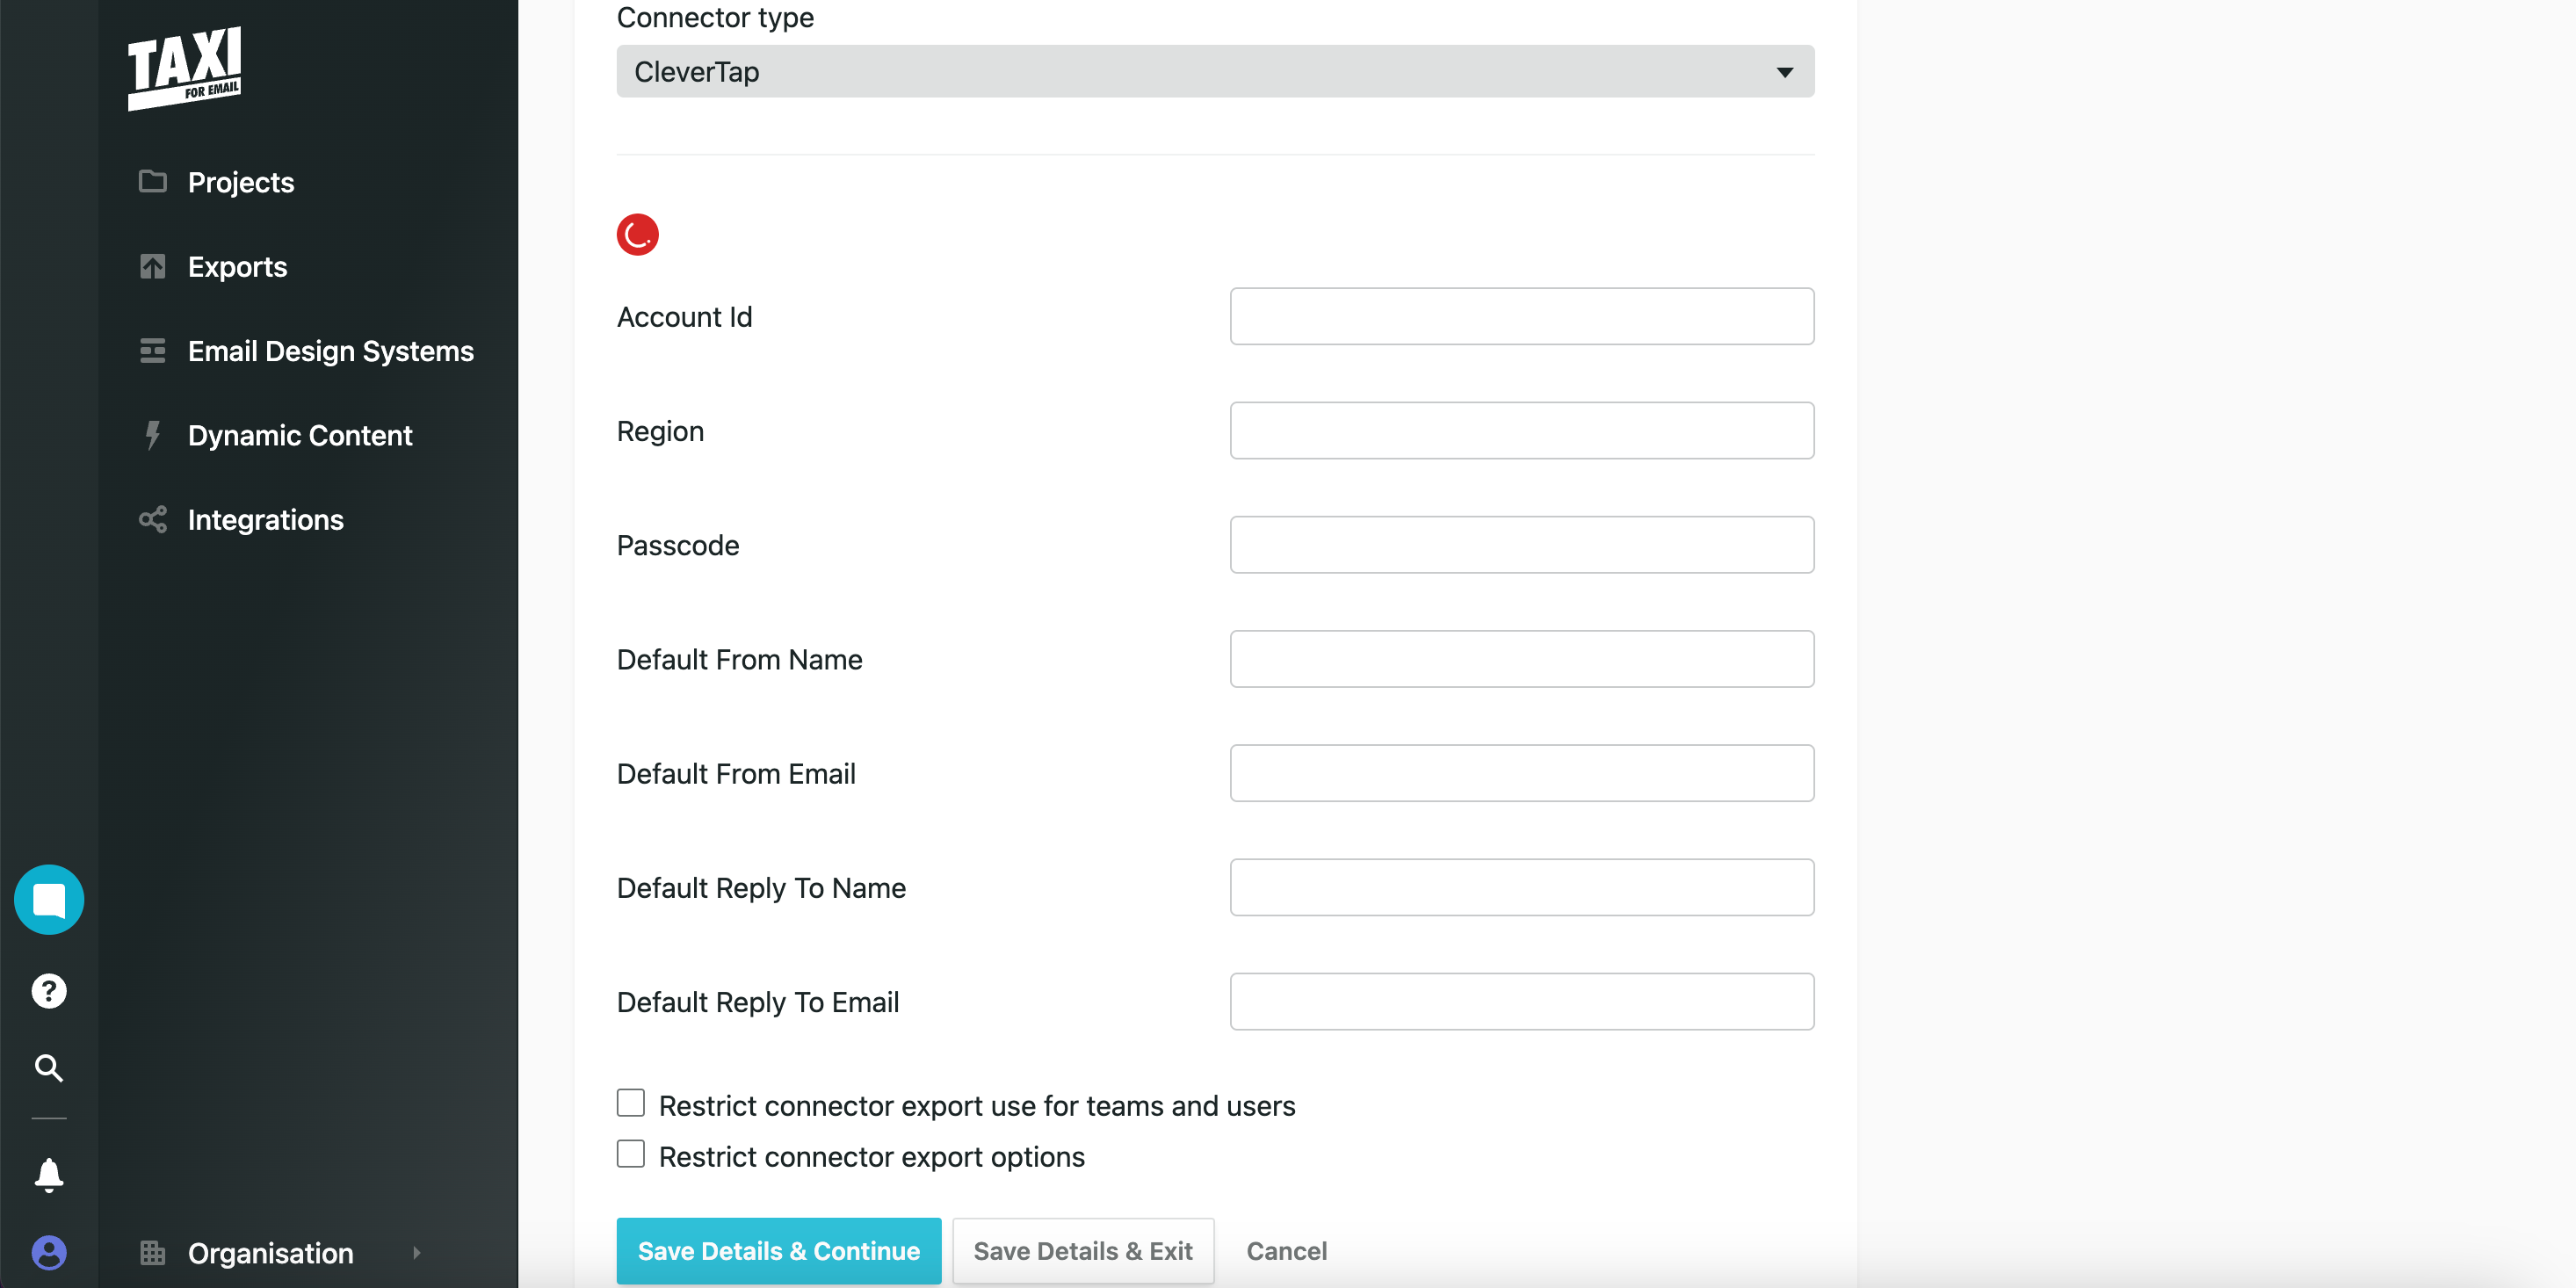Click the 'Account Id' label

(x=684, y=317)
